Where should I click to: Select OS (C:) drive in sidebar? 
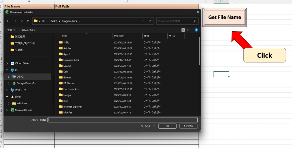tap(27, 77)
